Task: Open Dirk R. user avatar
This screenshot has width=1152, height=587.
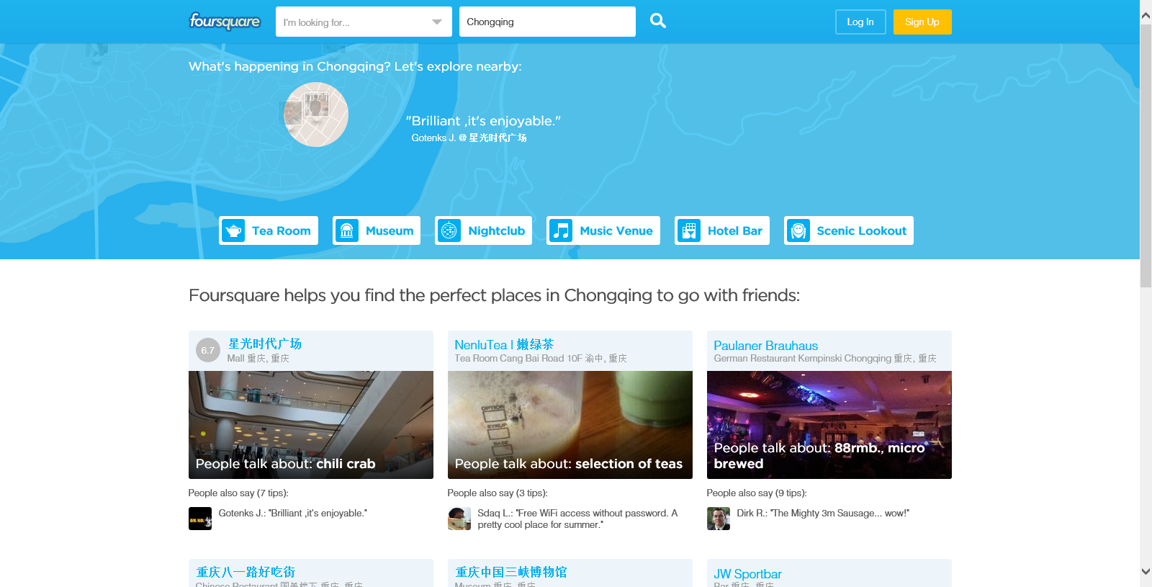Action: pyautogui.click(x=719, y=519)
